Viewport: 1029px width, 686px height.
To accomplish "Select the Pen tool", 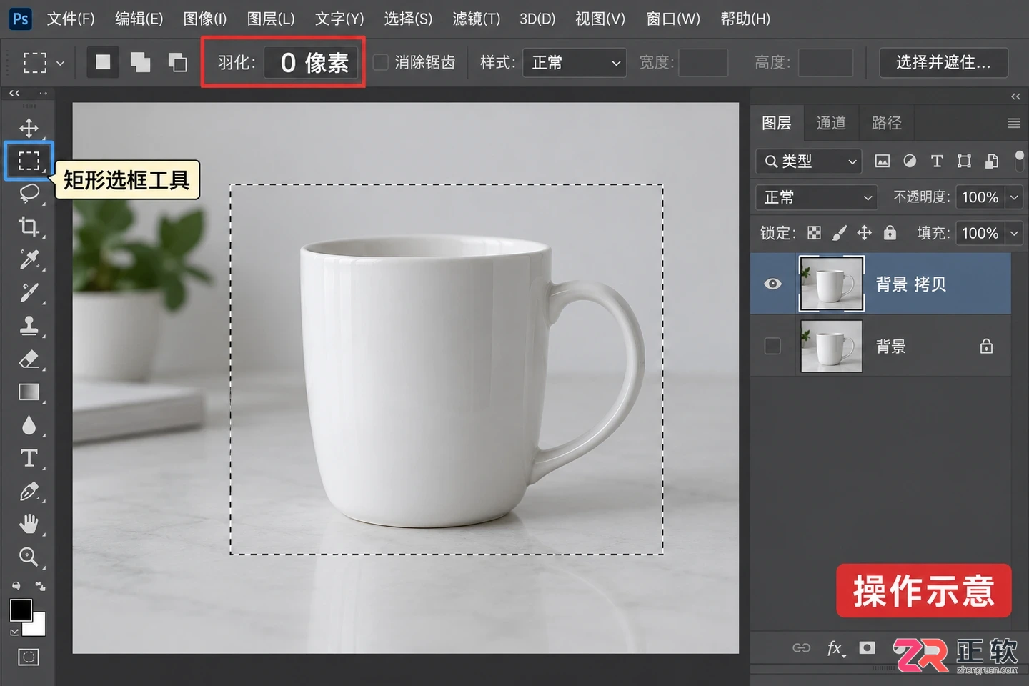I will point(29,492).
